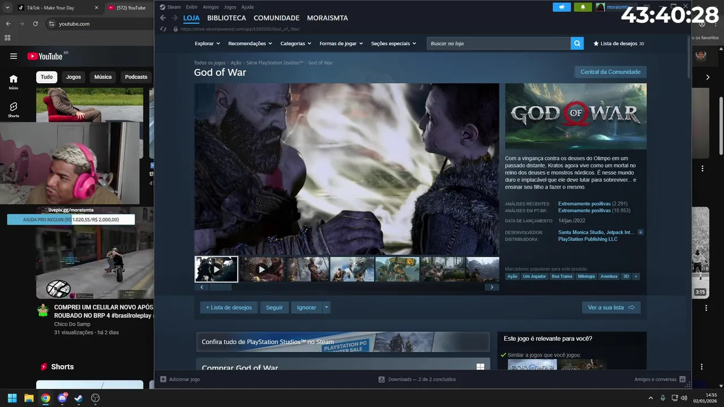Open PlayStation Publishing LLC link

(588, 239)
